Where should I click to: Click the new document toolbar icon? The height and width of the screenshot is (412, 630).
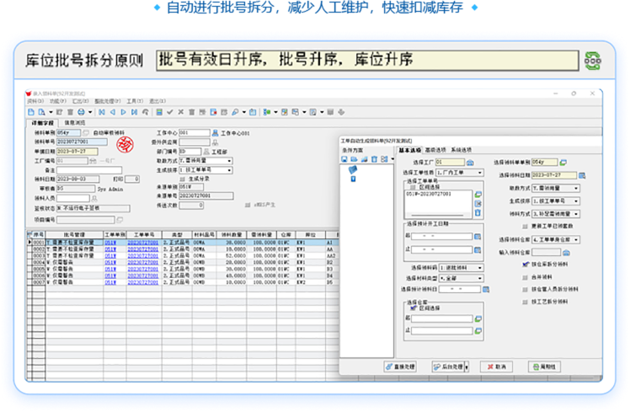pyautogui.click(x=32, y=111)
